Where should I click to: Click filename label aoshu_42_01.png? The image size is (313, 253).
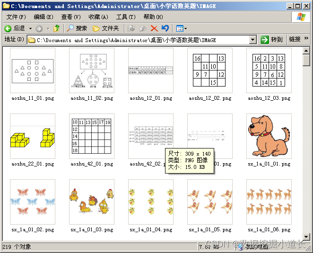(92, 164)
